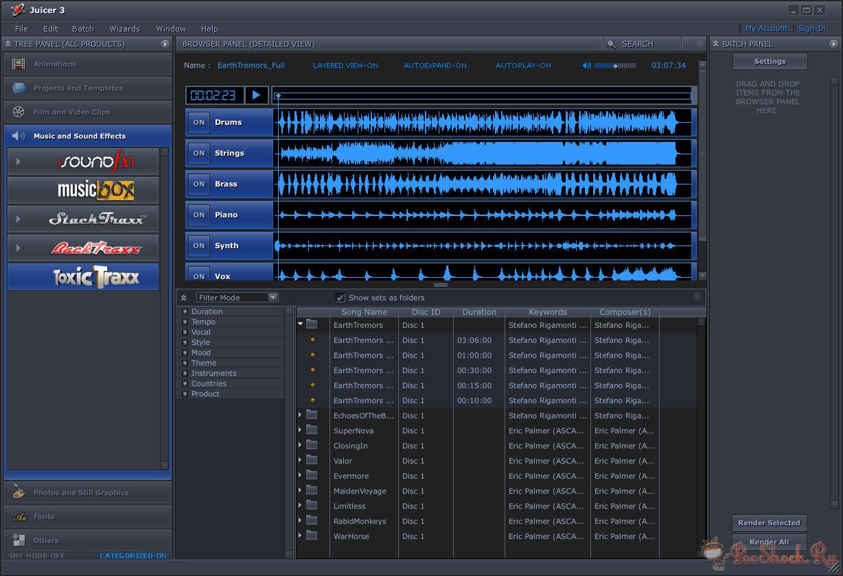Open the EarthTremors folder icon
This screenshot has width=843, height=576.
point(312,324)
